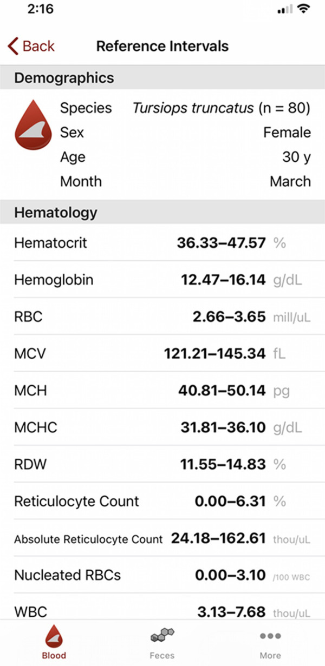Screen dimensions: 325x666
Task: Tap the Hematocrit reference range row
Action: (162, 243)
